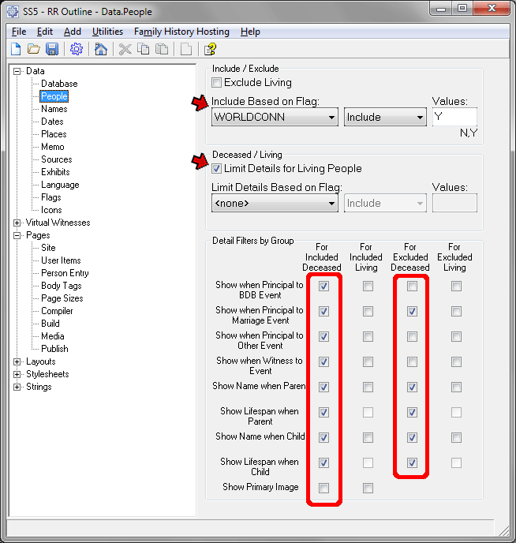Select Publish under Pages
The image size is (516, 543).
54,349
